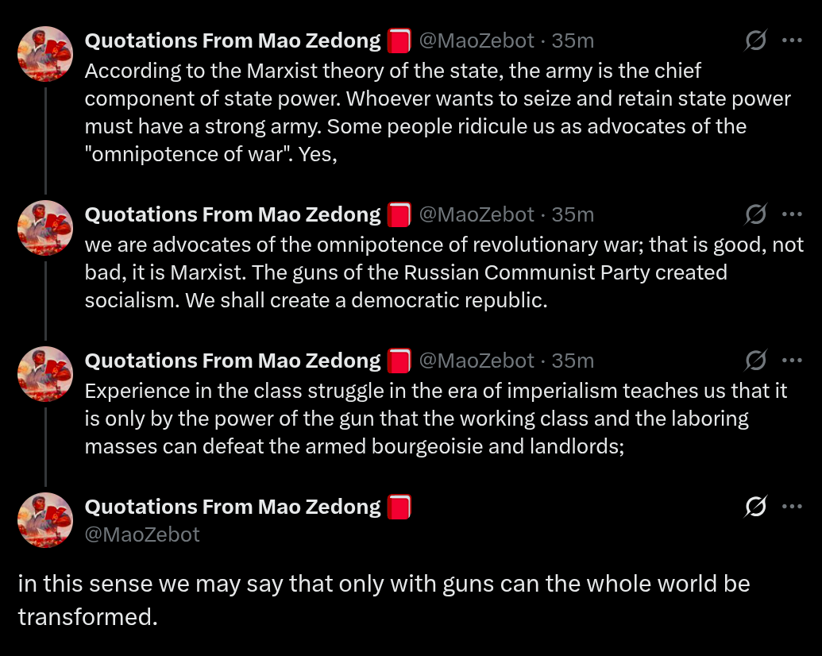Click 'Quotations From Mao Zedong' name on the first tweet

coord(233,41)
